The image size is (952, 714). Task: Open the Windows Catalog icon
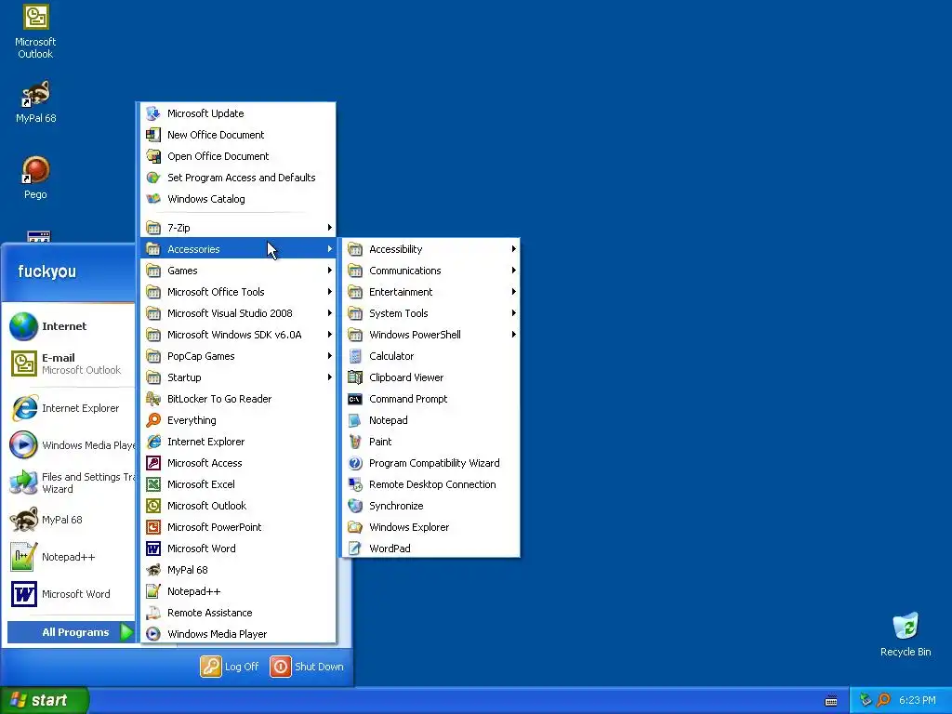tap(153, 199)
